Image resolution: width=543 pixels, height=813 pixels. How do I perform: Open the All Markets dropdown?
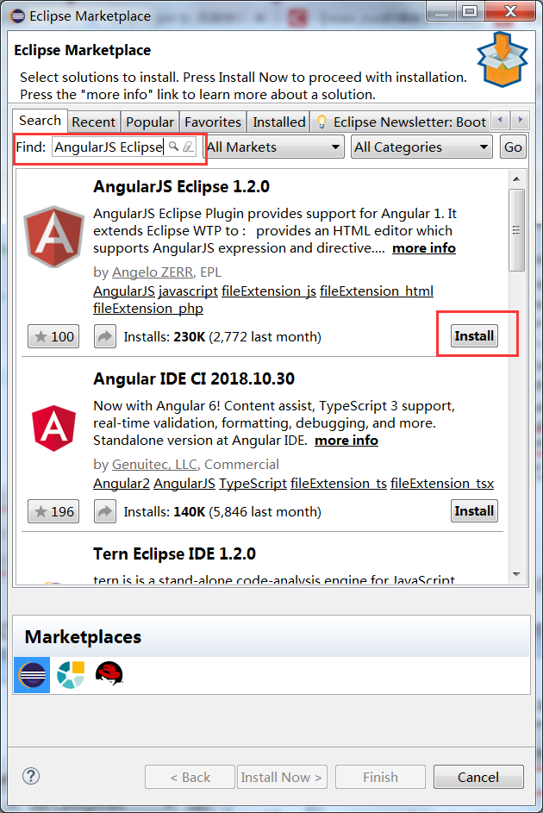point(273,147)
